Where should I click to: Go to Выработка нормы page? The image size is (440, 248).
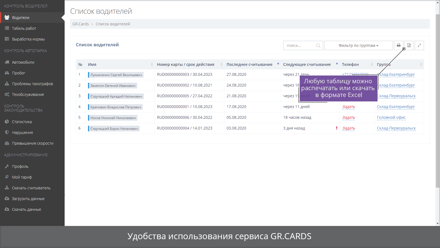point(32,39)
